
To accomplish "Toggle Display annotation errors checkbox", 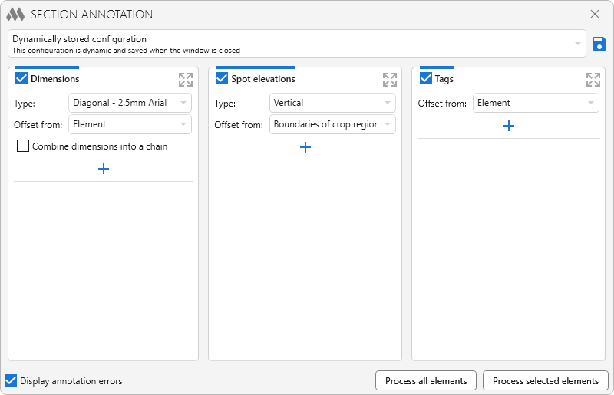I will pos(11,380).
